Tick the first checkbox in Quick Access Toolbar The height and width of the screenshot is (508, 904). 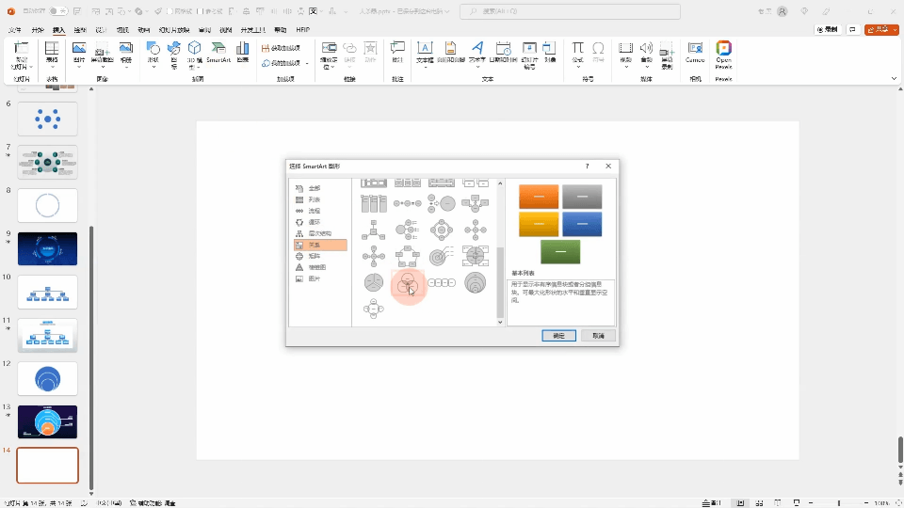pos(169,11)
